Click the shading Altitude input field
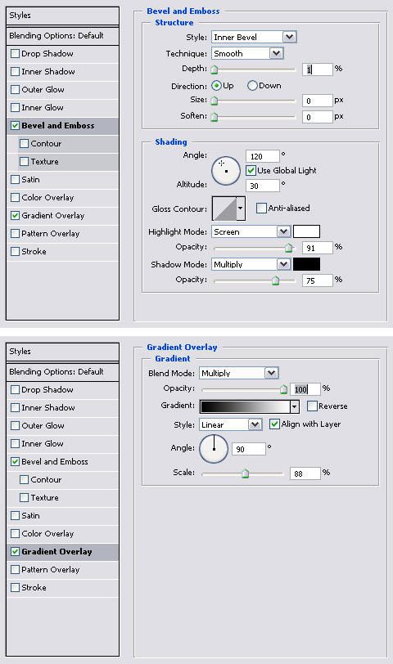 click(x=263, y=186)
